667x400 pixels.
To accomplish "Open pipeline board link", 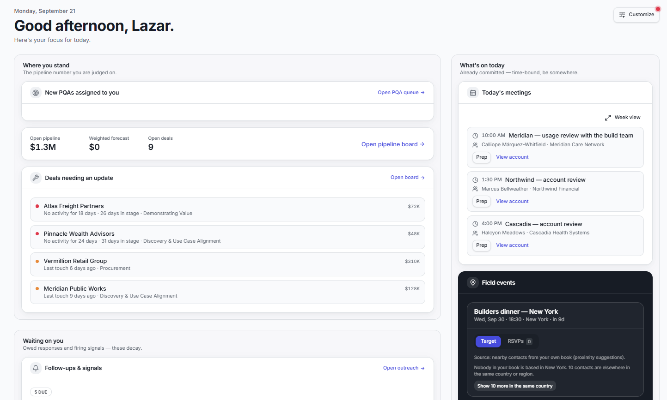I will coord(393,144).
